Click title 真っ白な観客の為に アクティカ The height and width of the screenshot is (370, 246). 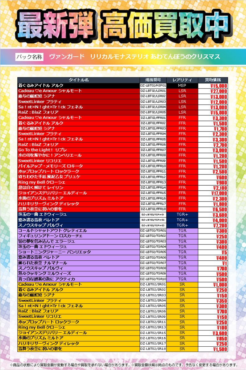(x=47, y=279)
